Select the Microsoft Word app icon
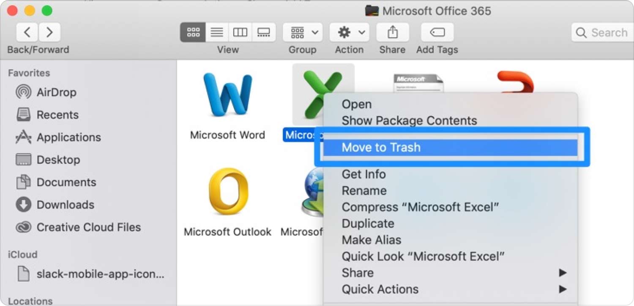This screenshot has height=306, width=634. tap(227, 94)
